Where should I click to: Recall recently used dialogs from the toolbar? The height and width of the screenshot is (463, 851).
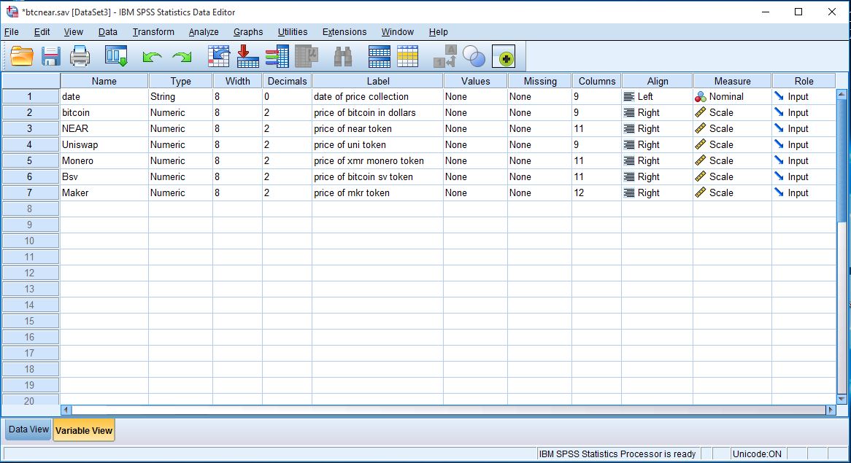116,56
